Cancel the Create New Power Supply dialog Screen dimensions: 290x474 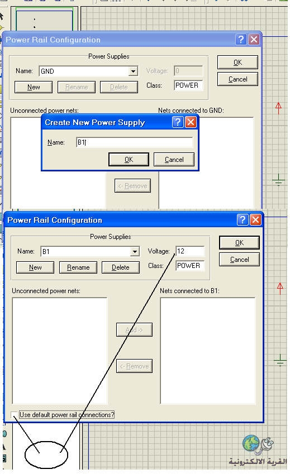174,159
